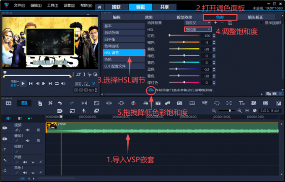Zoom out the timeline with magnifier minus
285x182 pixels.
click(x=214, y=111)
